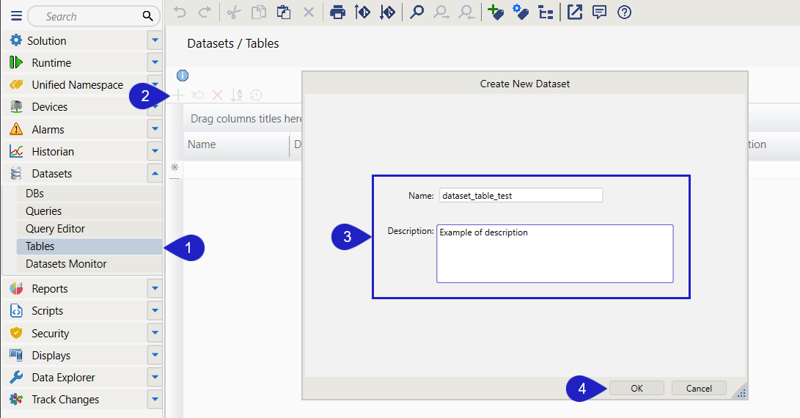Click the green plus add table icon
800x418 pixels.
click(x=178, y=95)
